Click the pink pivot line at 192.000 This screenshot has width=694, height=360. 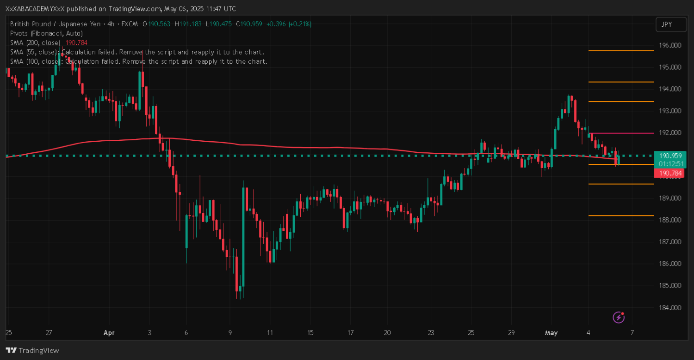point(620,133)
